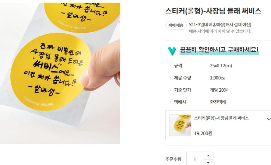The width and height of the screenshot is (271, 165).
Task: Expand the product option dropdown chevron
Action: tap(269, 119)
